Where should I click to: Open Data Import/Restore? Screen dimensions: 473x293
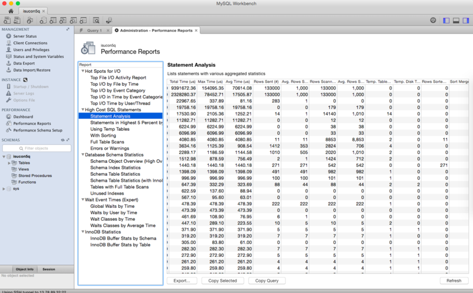(x=32, y=70)
